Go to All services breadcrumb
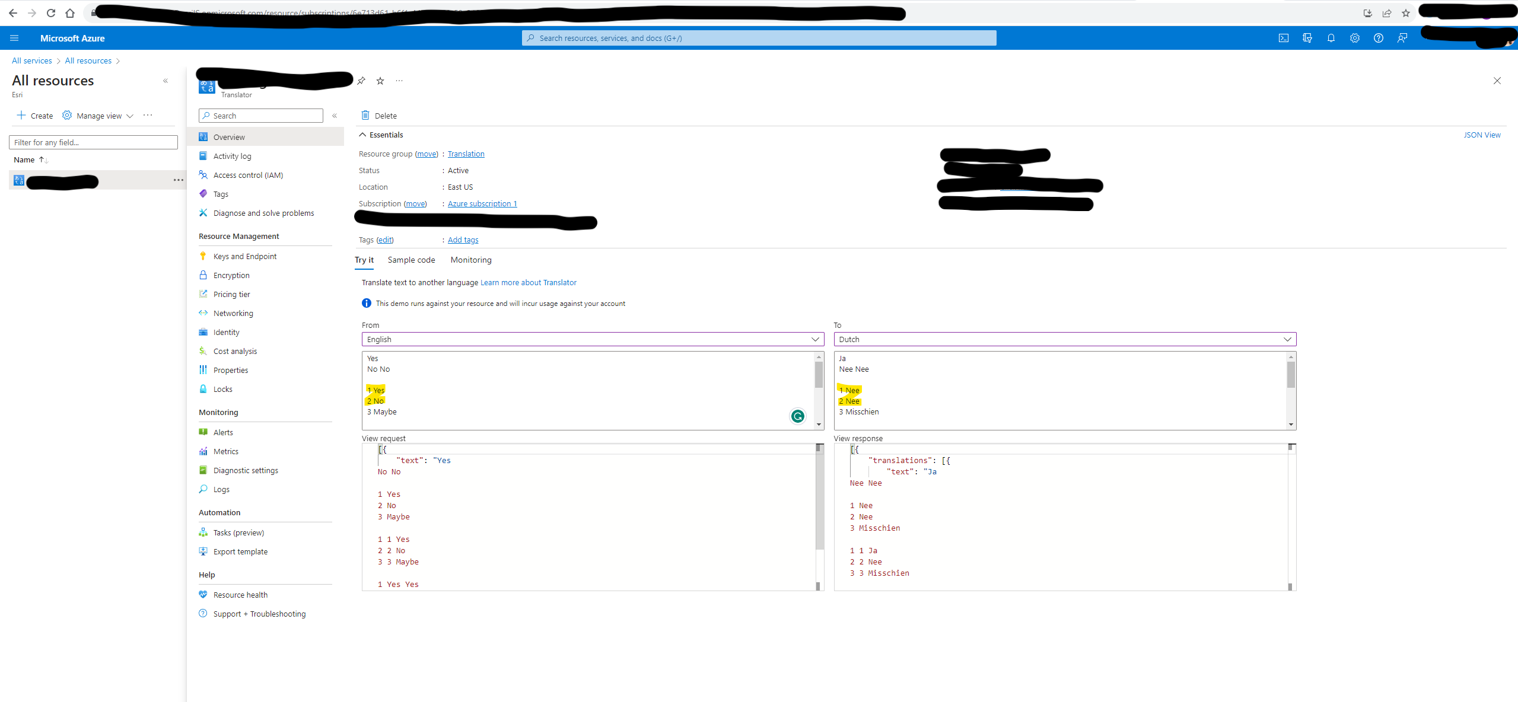Image resolution: width=1518 pixels, height=702 pixels. (x=32, y=60)
